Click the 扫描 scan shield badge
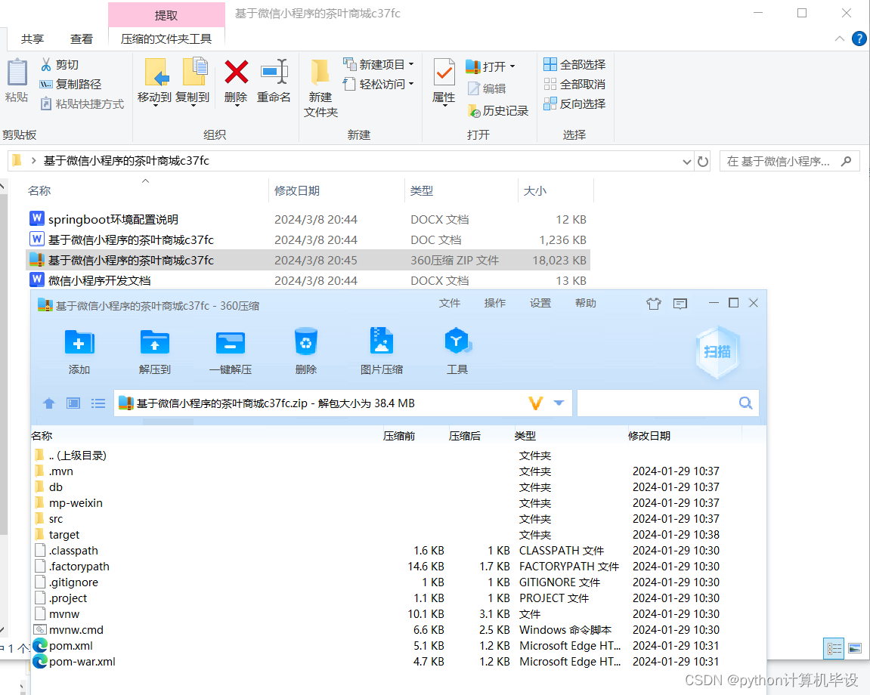 point(717,352)
